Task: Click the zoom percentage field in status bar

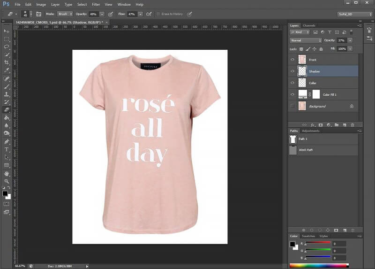Action: tap(20, 266)
